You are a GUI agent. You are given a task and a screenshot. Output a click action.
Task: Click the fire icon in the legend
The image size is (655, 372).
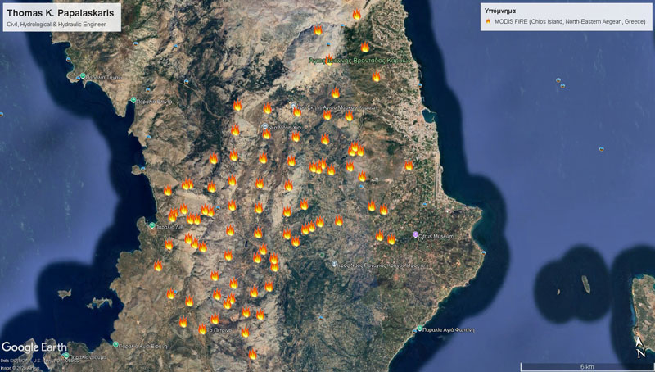(489, 22)
